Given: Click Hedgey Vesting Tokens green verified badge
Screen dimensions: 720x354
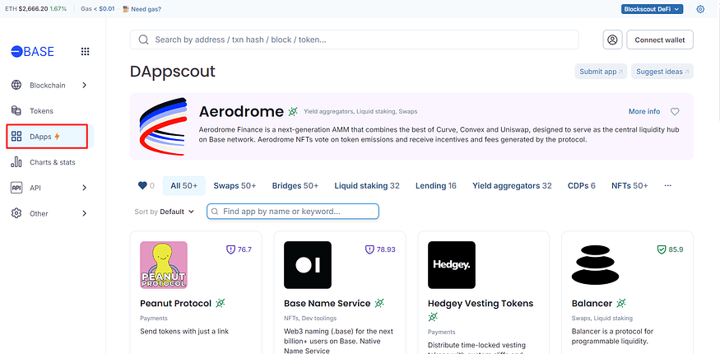Looking at the screenshot, I should (x=433, y=317).
